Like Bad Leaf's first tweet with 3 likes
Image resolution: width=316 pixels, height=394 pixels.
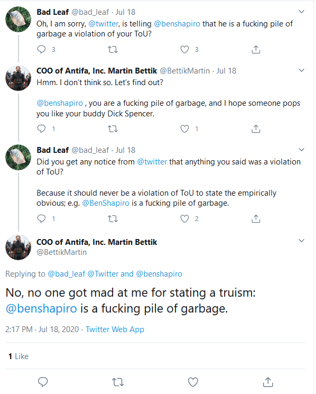(185, 50)
